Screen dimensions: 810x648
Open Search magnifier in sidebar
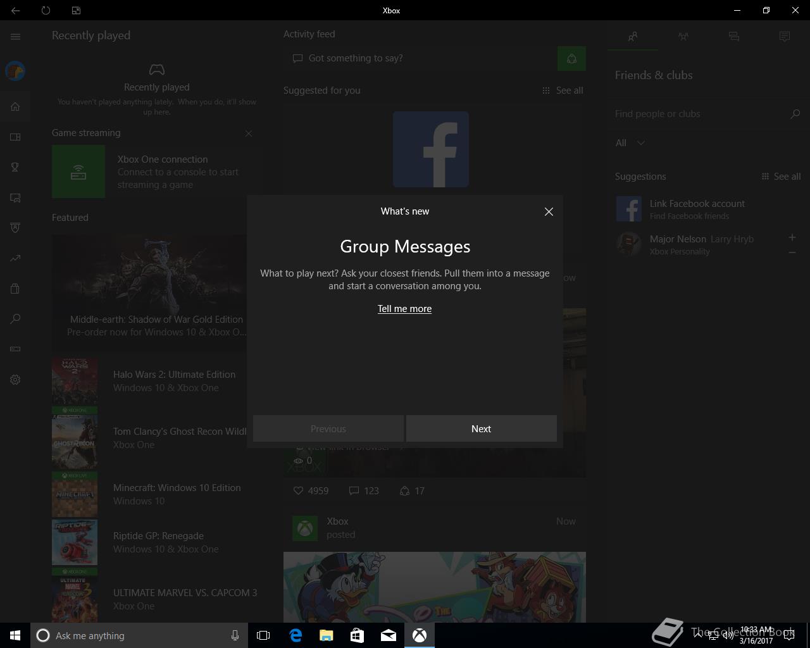pos(15,319)
